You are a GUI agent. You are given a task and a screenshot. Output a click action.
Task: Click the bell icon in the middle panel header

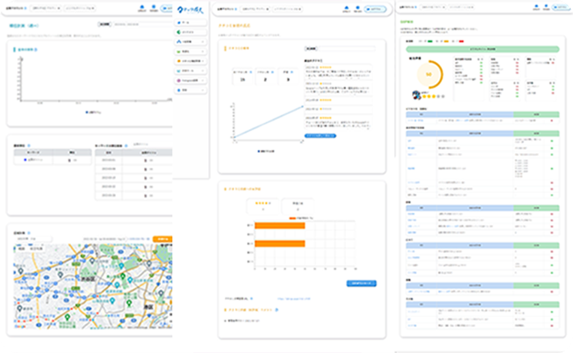pyautogui.click(x=347, y=9)
